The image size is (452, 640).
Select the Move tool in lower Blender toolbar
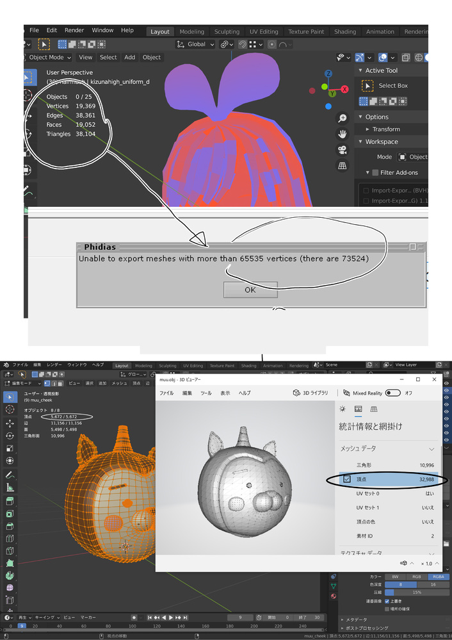pyautogui.click(x=10, y=423)
